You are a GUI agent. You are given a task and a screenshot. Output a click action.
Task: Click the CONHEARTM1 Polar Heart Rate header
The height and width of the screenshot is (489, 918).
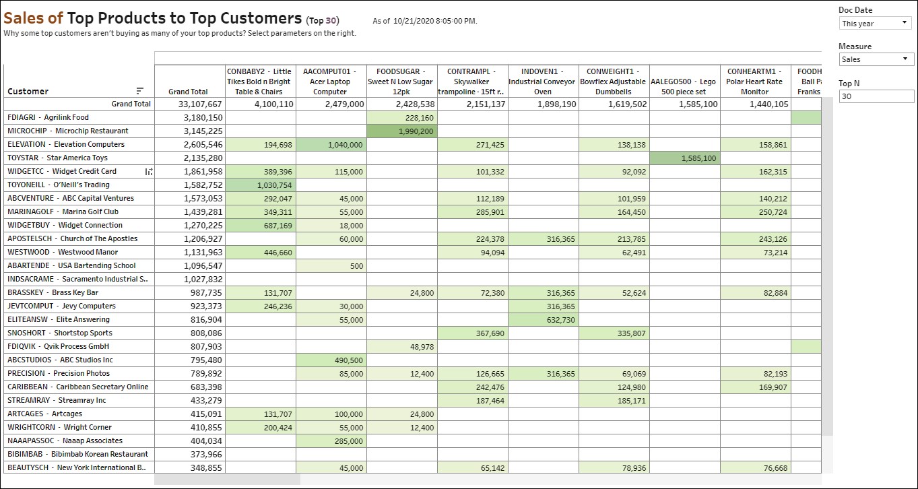(x=754, y=81)
